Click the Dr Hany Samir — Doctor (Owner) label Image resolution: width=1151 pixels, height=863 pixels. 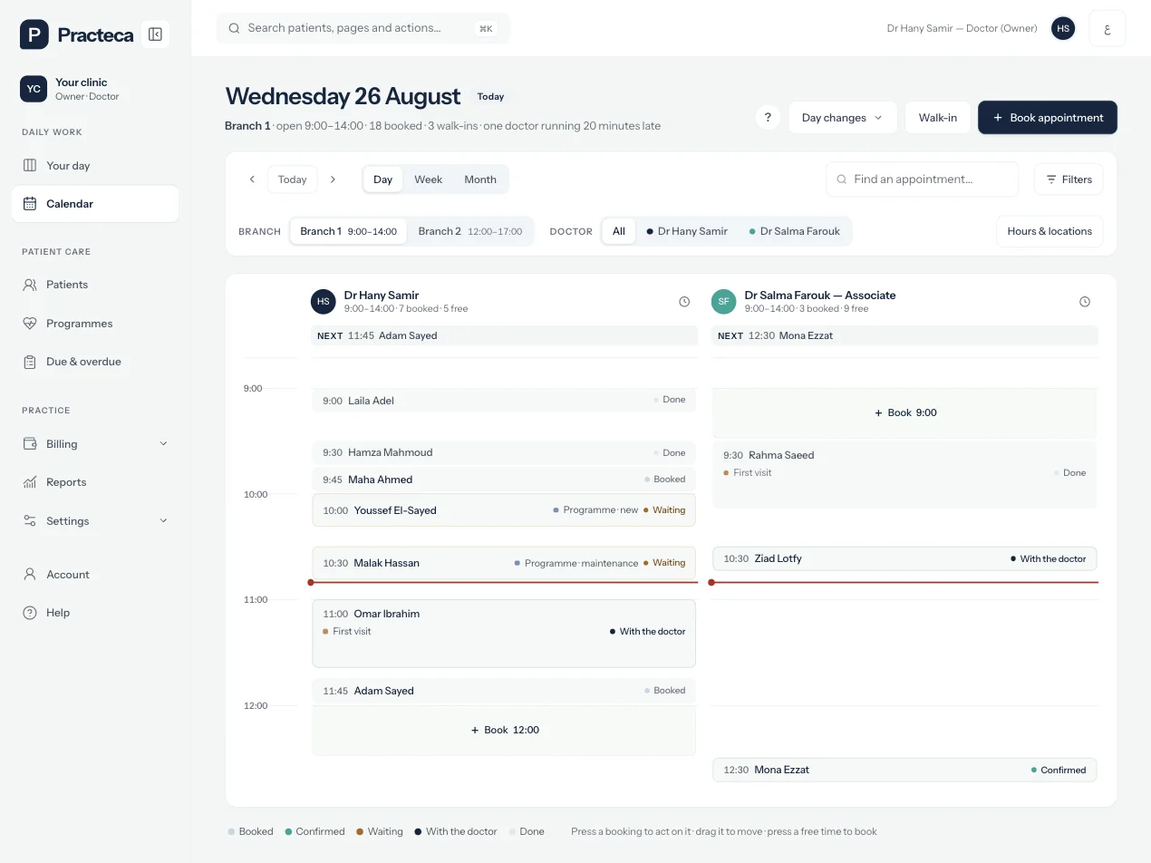tap(962, 28)
